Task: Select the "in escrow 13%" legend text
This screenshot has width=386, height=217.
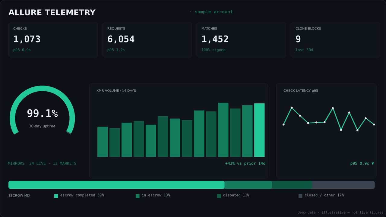Action: pos(156,195)
